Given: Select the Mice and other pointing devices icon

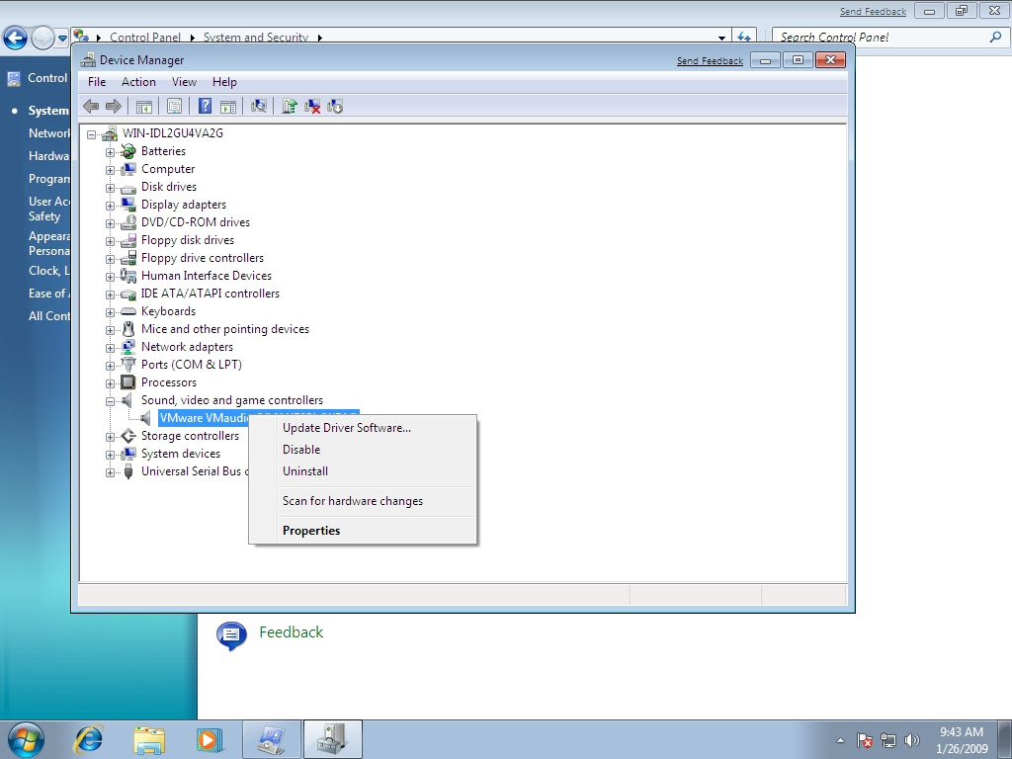Looking at the screenshot, I should (x=127, y=329).
